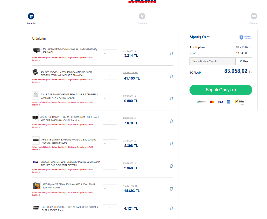This screenshot has height=219, width=267.
Task: Go to the Teslimat delivery step
Action: point(142,16)
